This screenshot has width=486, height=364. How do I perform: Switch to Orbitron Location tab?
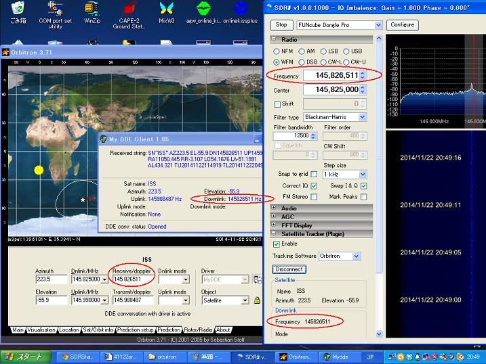coord(69,330)
